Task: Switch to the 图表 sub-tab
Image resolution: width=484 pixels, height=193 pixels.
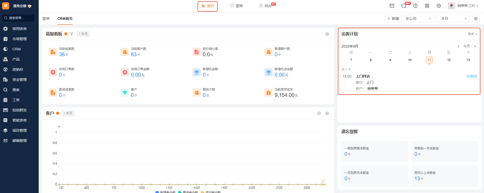Action: (x=46, y=19)
